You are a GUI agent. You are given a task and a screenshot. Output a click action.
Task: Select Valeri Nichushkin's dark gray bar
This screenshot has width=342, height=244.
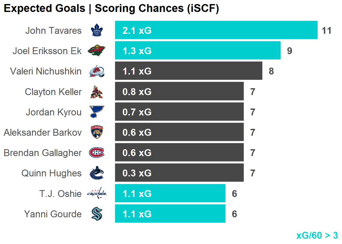(188, 71)
